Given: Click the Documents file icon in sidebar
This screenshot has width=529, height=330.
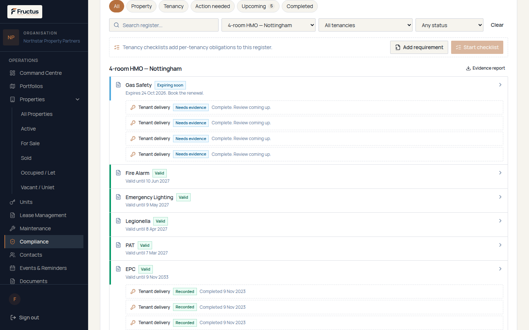Looking at the screenshot, I should 12,281.
